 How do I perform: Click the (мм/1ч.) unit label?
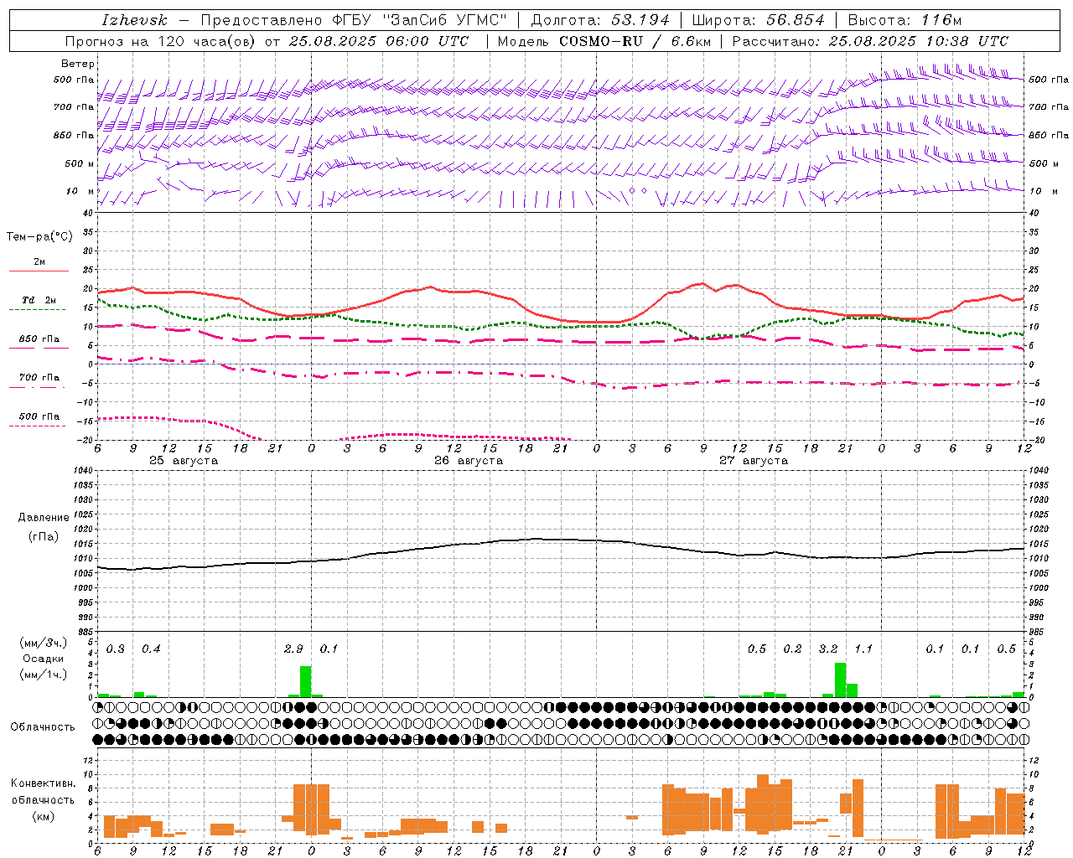pos(44,675)
